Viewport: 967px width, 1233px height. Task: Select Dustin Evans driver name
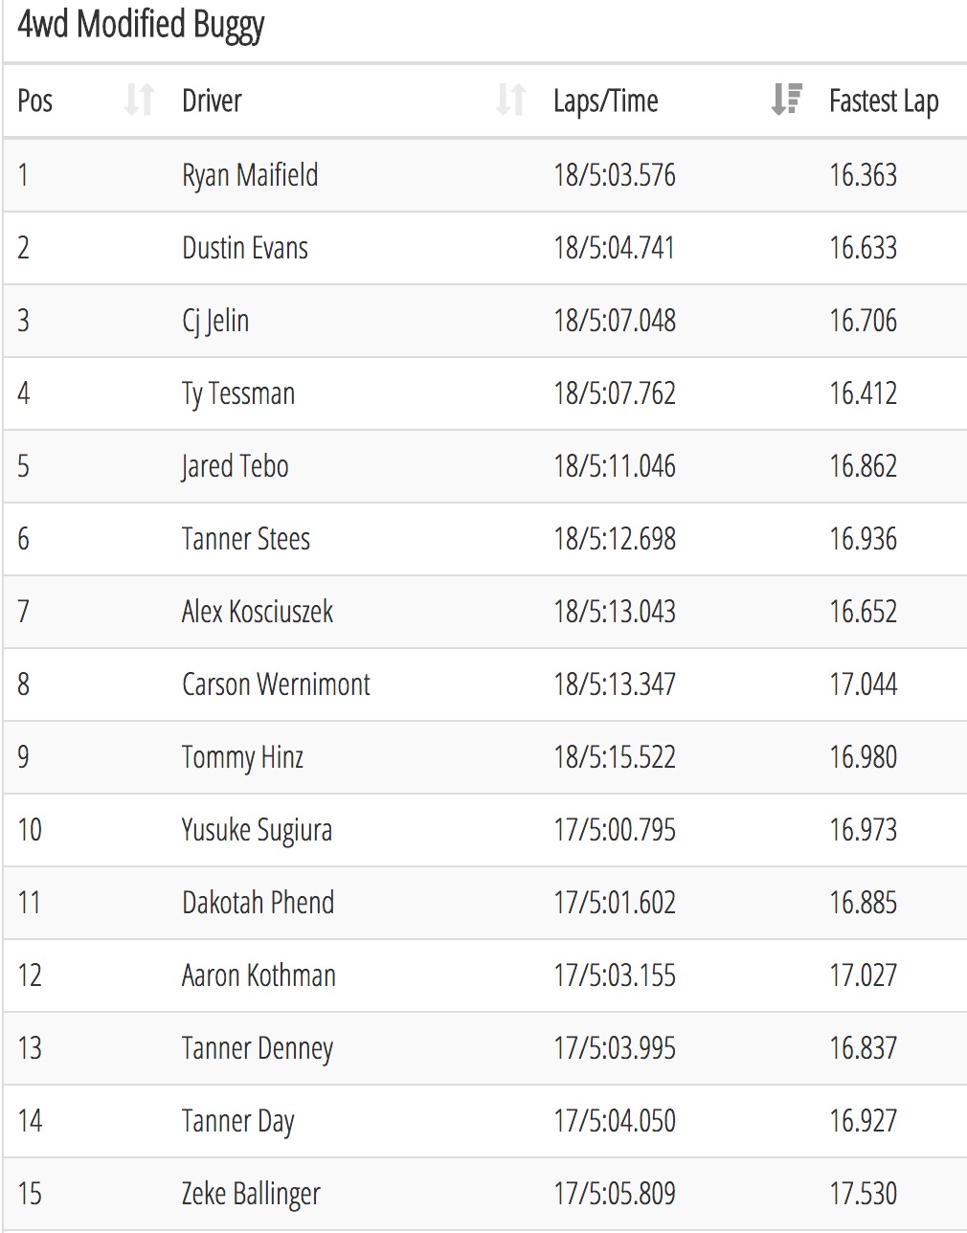[x=245, y=248]
